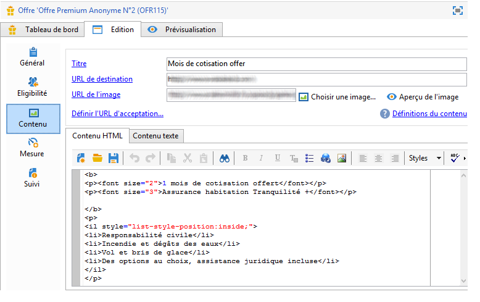
Task: Align text right
Action: click(395, 158)
